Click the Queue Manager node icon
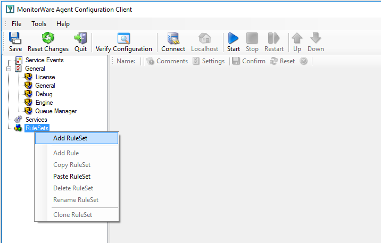381x243 pixels. coord(28,111)
